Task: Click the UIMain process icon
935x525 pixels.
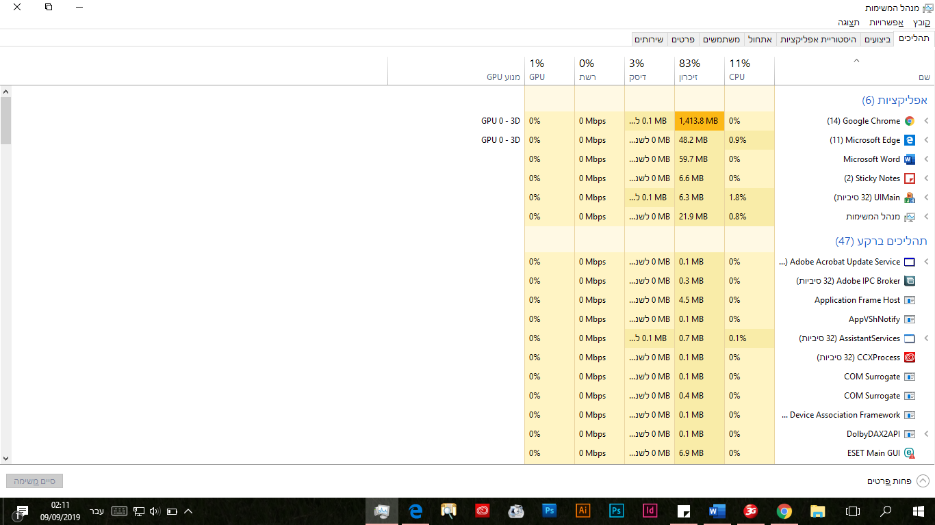Action: [x=910, y=197]
